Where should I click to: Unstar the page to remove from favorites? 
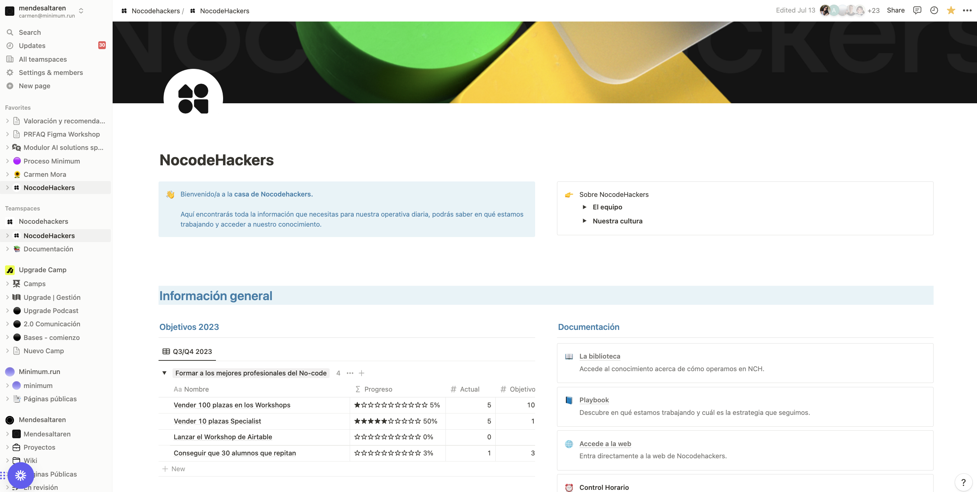951,10
